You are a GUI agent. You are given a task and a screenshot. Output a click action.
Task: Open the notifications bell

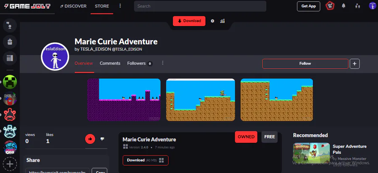(344, 6)
